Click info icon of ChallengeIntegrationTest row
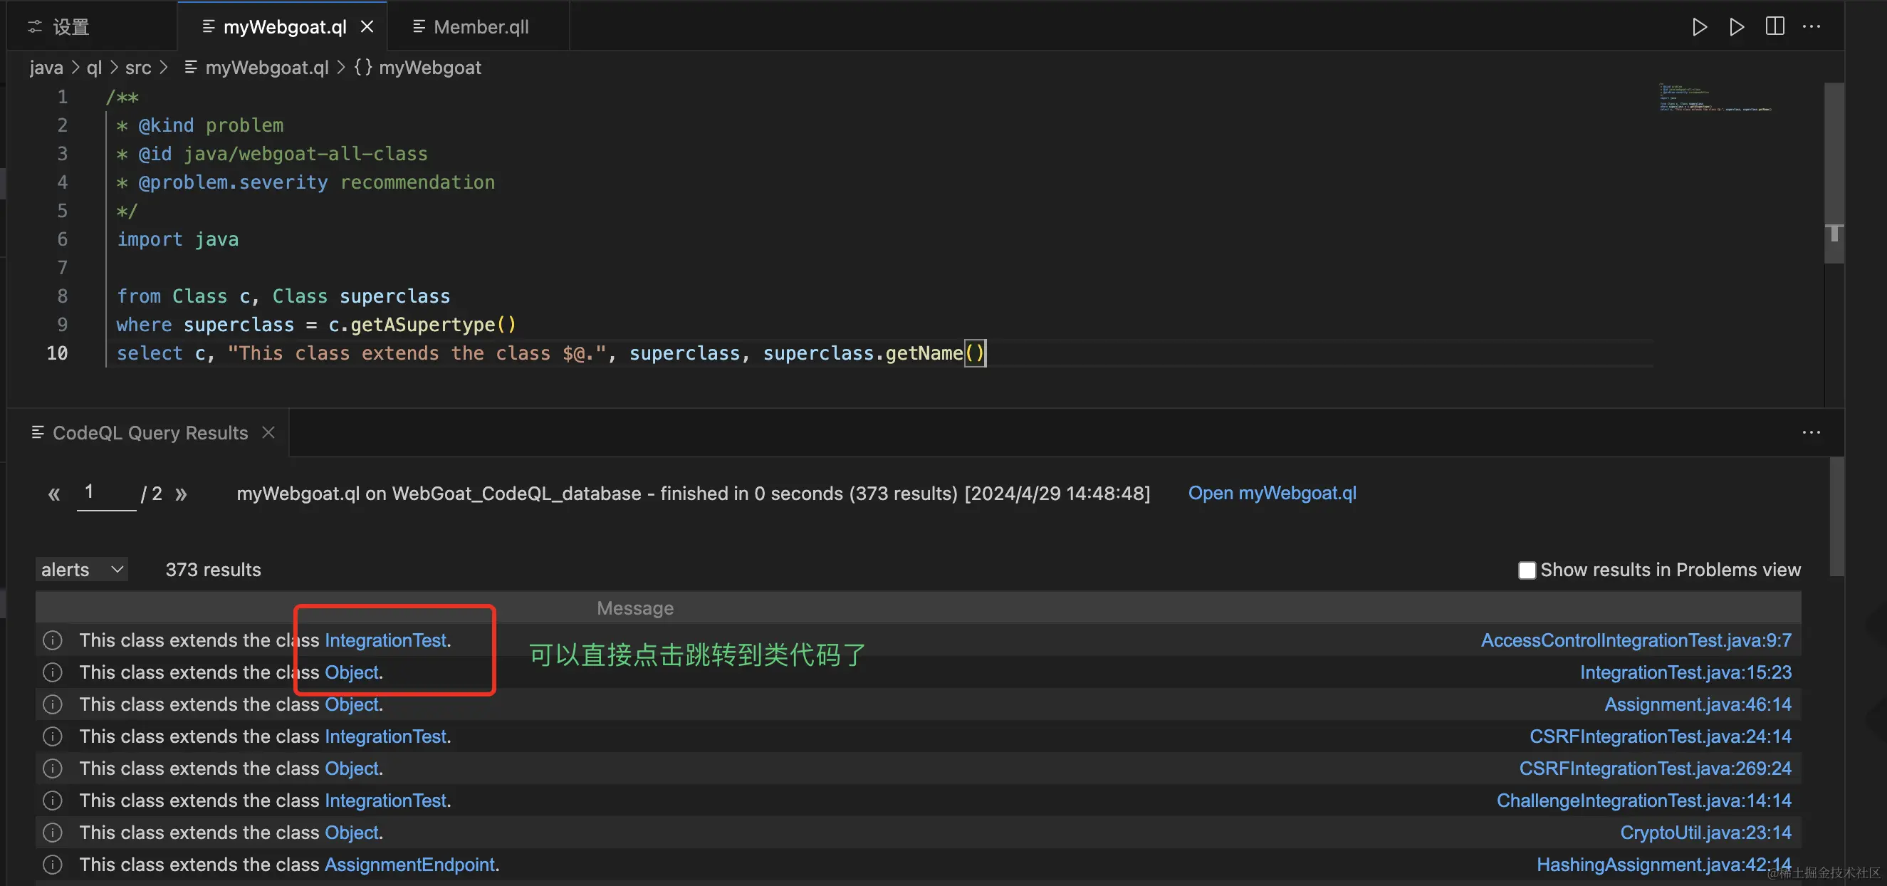Viewport: 1887px width, 886px height. [53, 801]
